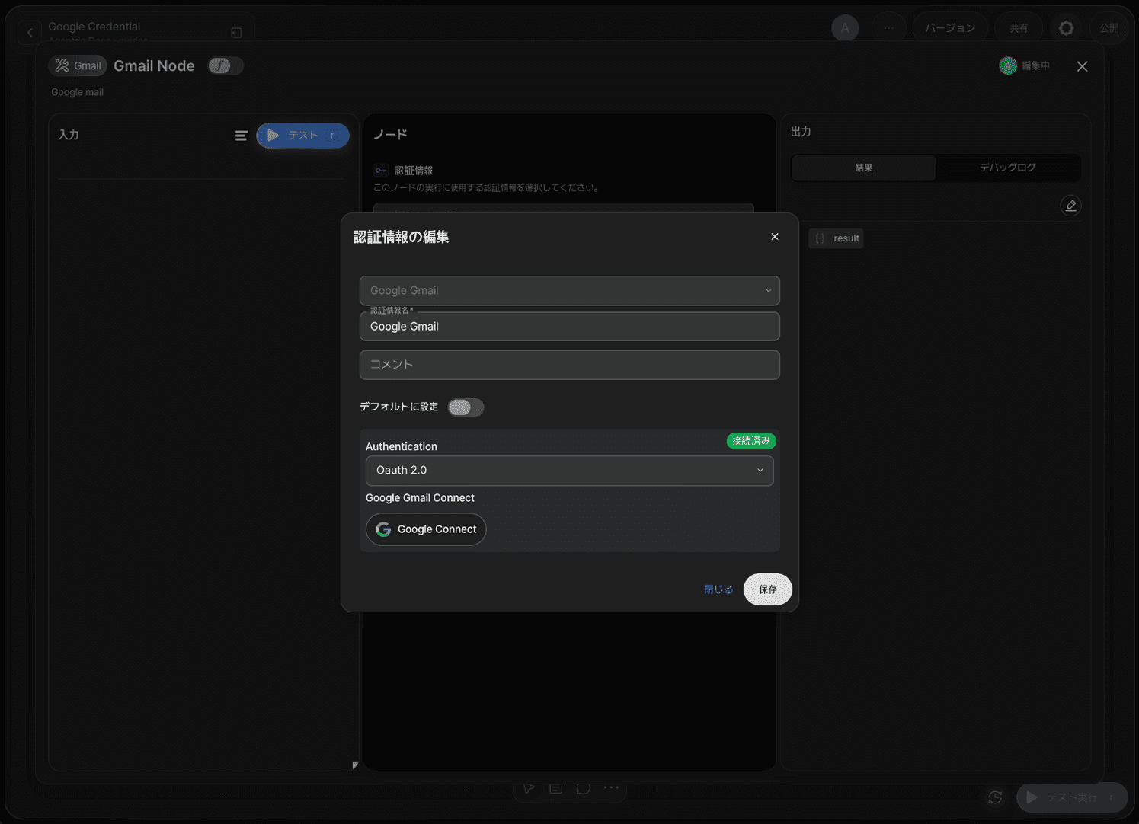The image size is (1139, 824).
Task: Click the history refresh icon beside テスト実行
Action: pos(995,797)
